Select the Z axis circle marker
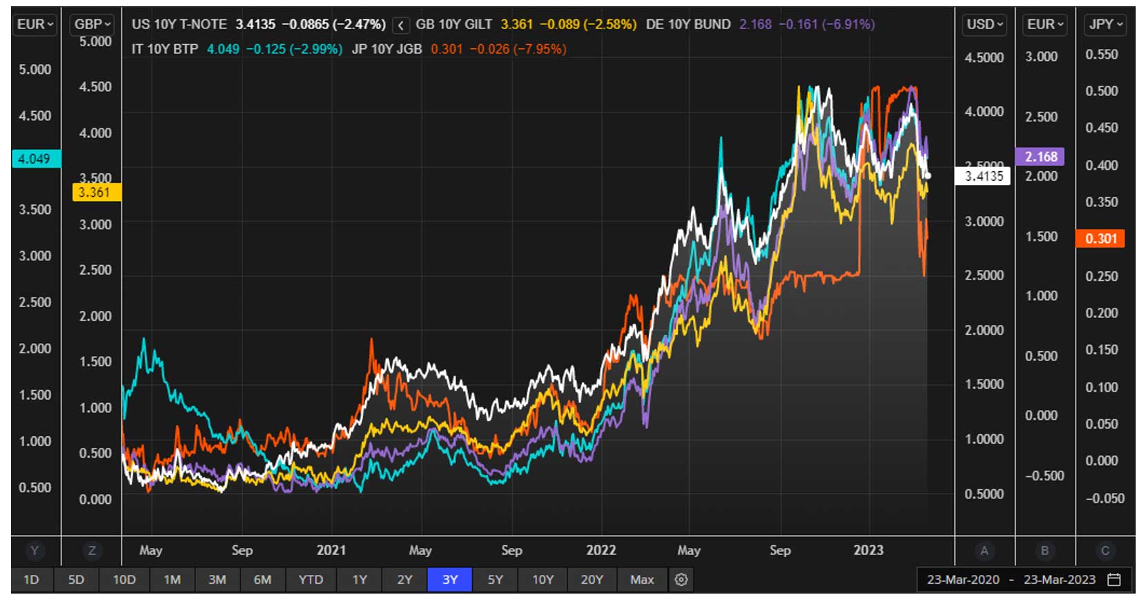The height and width of the screenshot is (606, 1146). tap(92, 551)
